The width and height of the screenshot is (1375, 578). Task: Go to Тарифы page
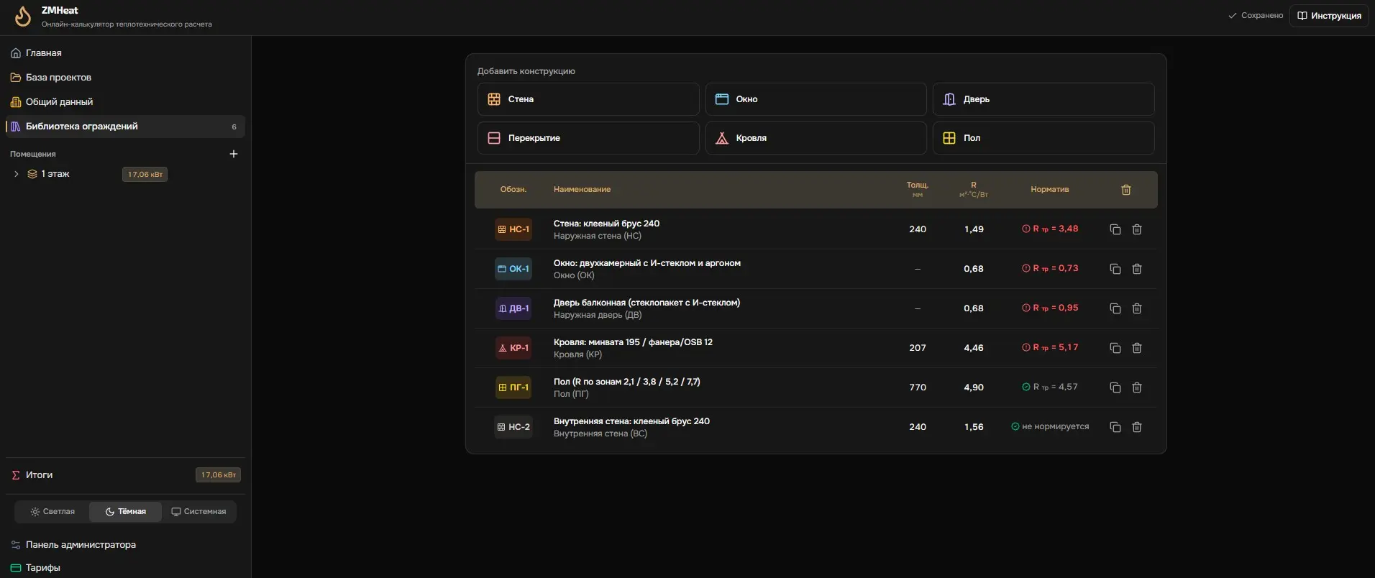[125, 568]
